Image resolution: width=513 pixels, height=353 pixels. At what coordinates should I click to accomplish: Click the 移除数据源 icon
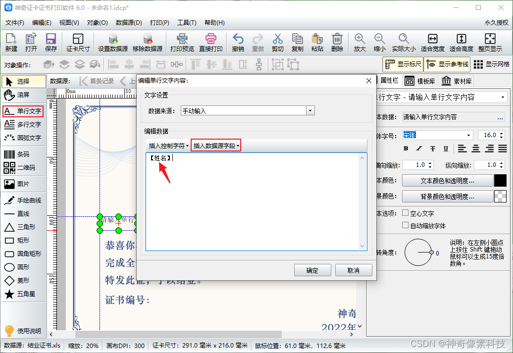[x=148, y=43]
